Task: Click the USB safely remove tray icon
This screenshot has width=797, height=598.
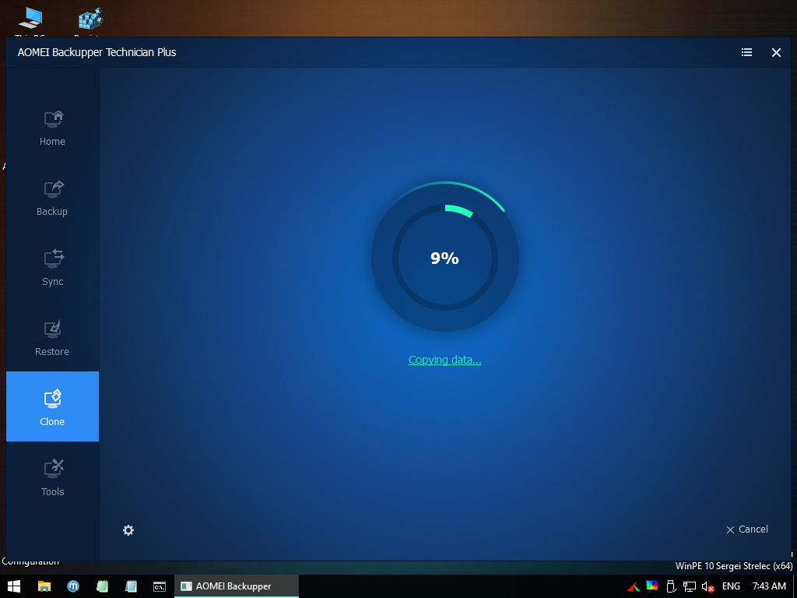Action: pyautogui.click(x=671, y=586)
